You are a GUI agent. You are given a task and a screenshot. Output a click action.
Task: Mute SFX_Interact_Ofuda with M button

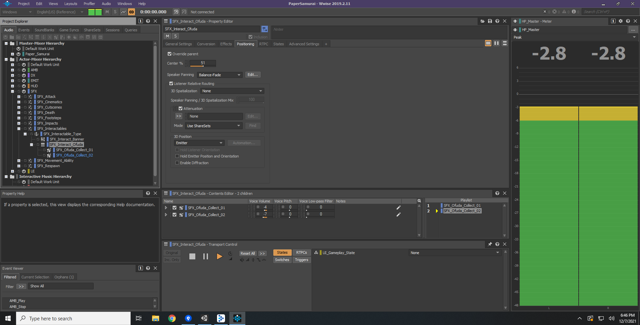click(167, 36)
